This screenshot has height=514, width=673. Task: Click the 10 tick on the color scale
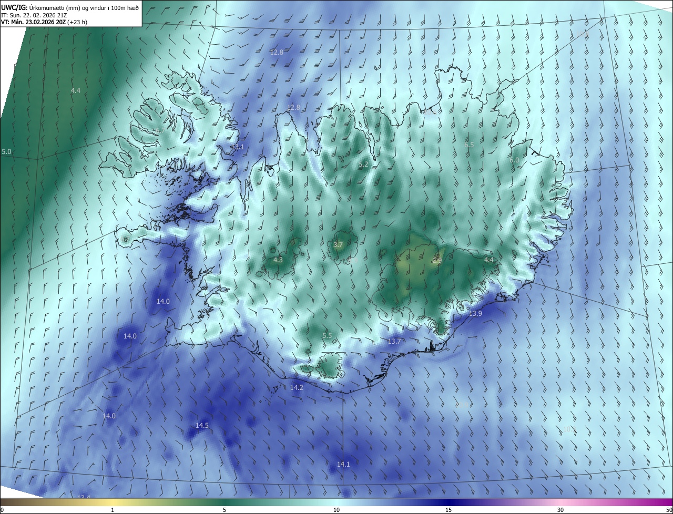pos(336,510)
